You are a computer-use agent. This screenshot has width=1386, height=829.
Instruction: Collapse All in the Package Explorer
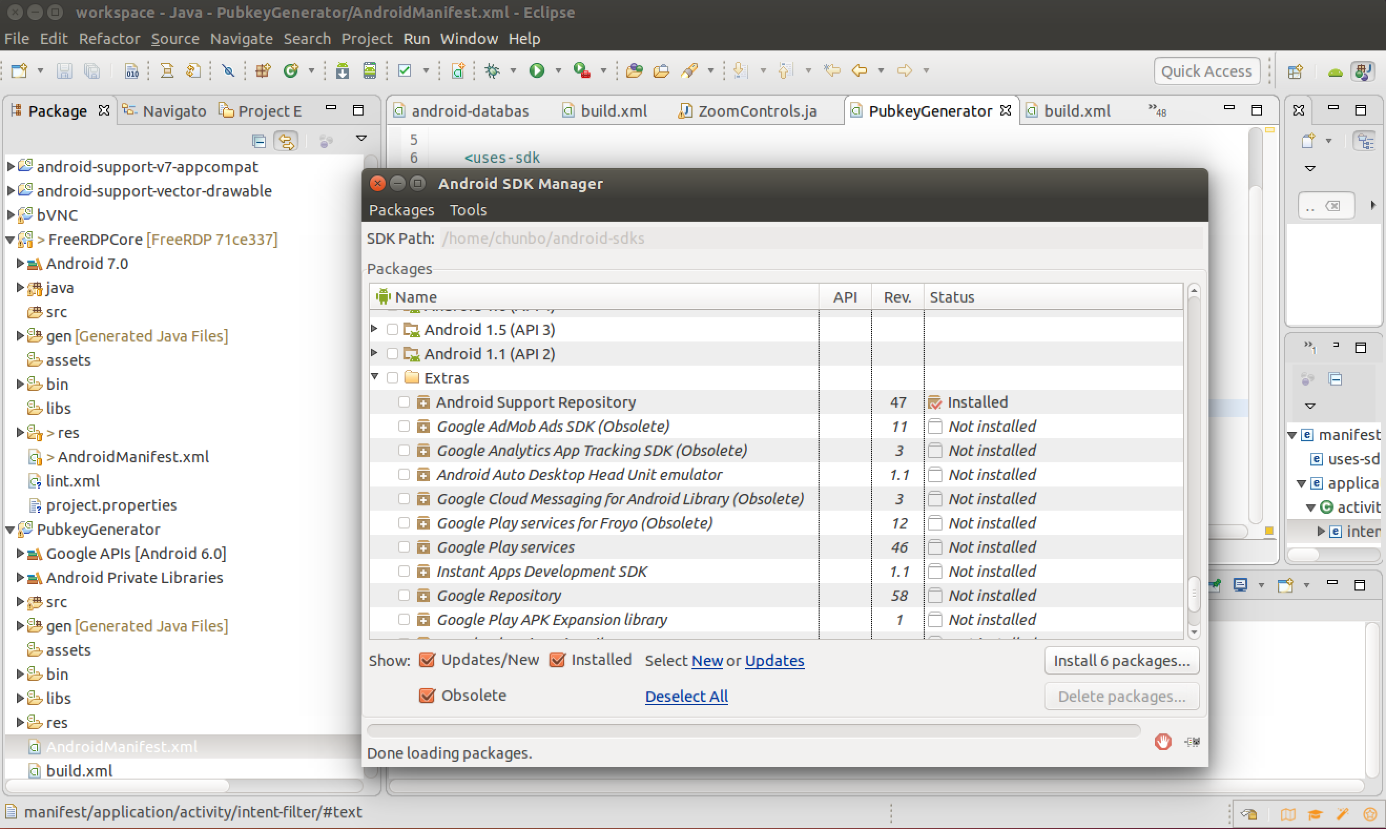(258, 141)
